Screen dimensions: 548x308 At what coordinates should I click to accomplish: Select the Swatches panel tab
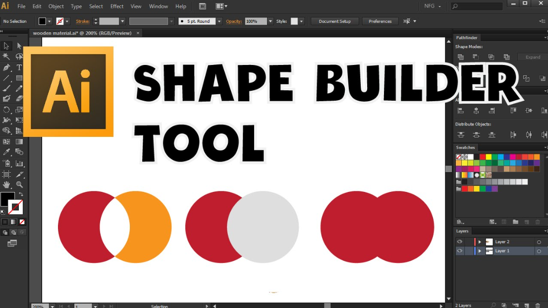pyautogui.click(x=466, y=147)
